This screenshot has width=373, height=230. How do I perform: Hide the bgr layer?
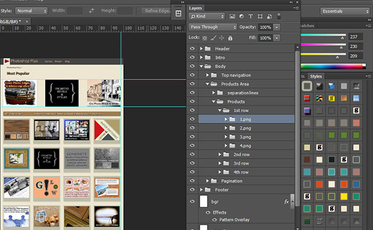coord(192,201)
